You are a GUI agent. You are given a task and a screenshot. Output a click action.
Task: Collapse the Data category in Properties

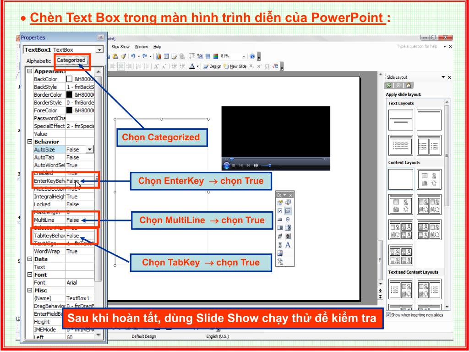pyautogui.click(x=30, y=259)
